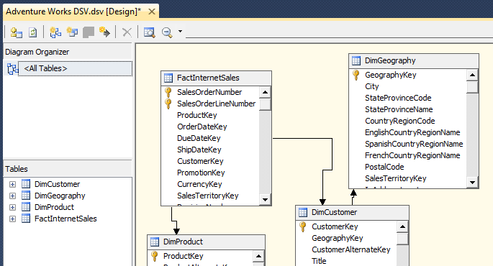Click the key icon beside SalesOrderLineNumber
This screenshot has width=493, height=266.
pyautogui.click(x=168, y=104)
